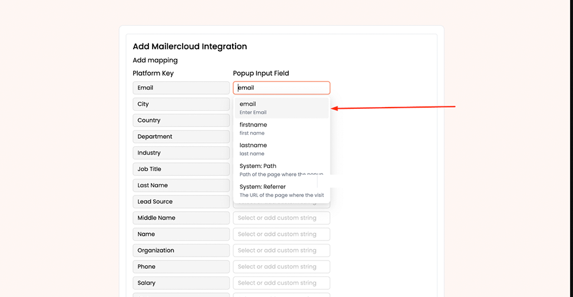Open the Phone popup field combo box
The width and height of the screenshot is (573, 297).
tap(281, 267)
